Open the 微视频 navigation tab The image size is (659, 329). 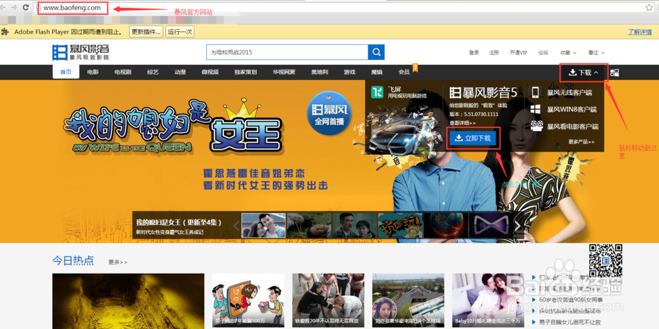(210, 72)
